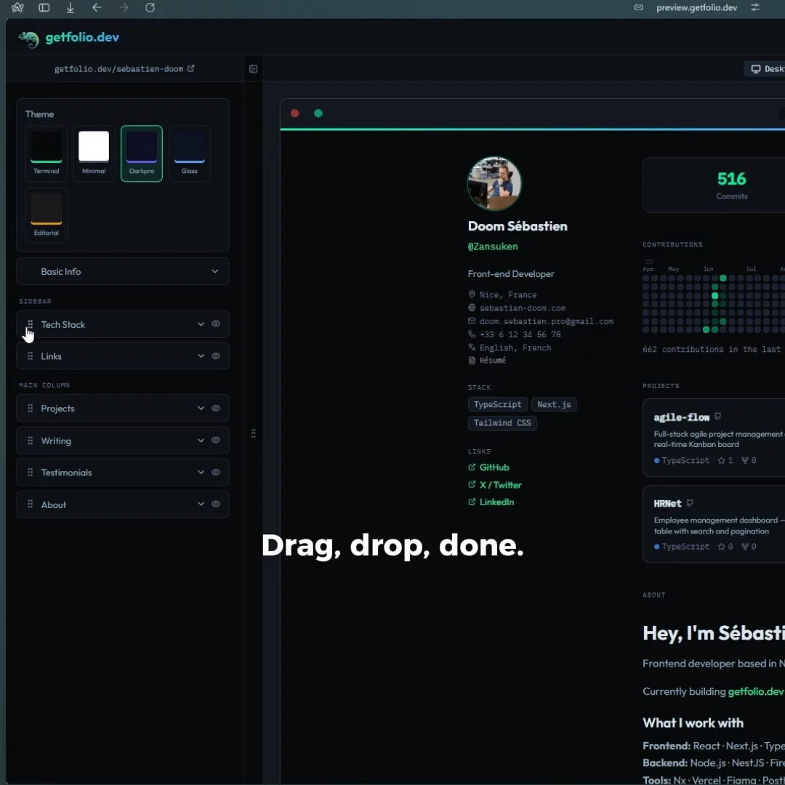Grab the About drag handle

[x=30, y=504]
